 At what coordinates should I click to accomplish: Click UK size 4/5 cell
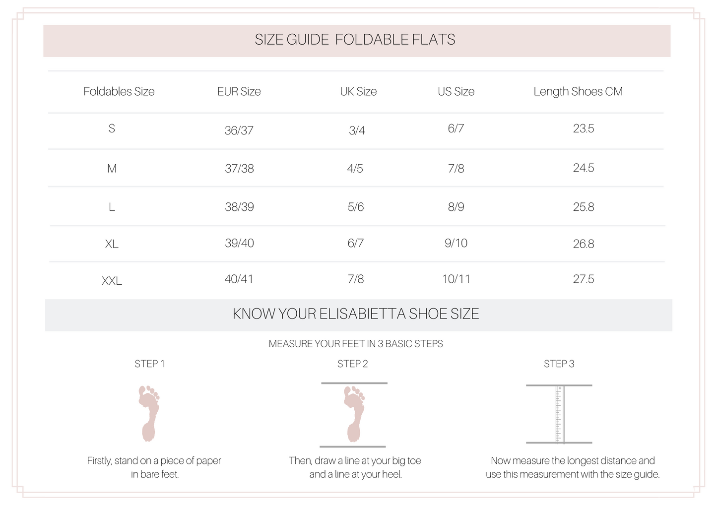355,169
